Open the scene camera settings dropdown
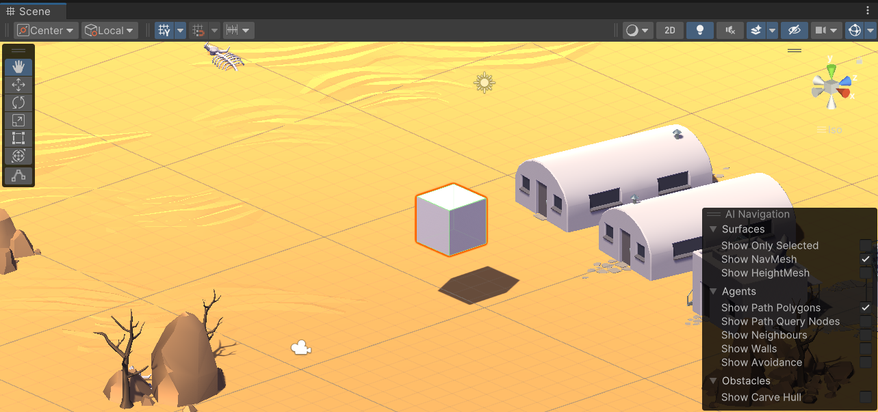Image resolution: width=878 pixels, height=412 pixels. tap(826, 30)
